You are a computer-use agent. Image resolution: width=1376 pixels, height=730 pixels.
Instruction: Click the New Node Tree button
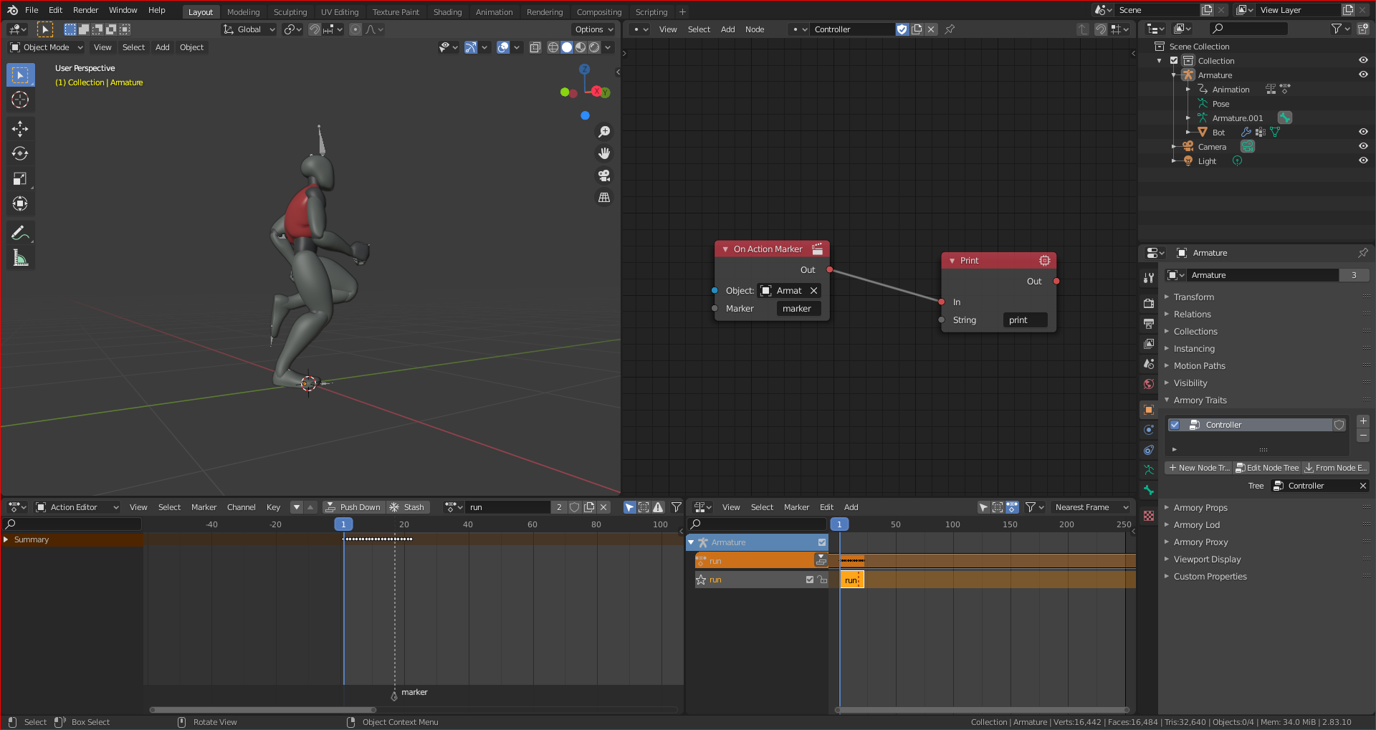(1198, 468)
